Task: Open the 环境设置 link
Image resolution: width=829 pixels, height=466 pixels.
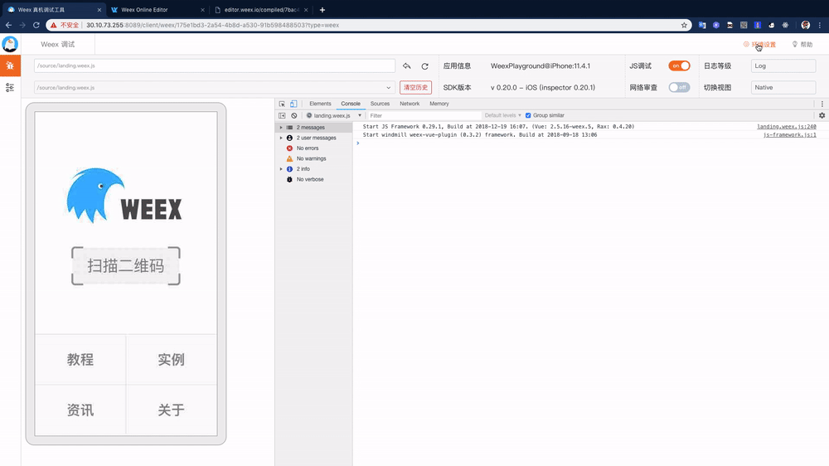Action: coord(759,45)
